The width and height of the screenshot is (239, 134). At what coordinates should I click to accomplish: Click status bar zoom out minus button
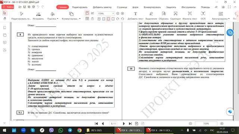click(x=190, y=124)
